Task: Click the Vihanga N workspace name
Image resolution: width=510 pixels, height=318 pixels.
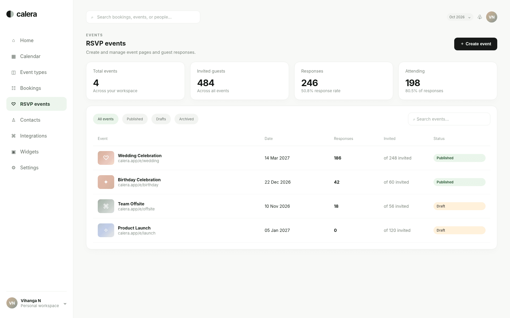Action: pyautogui.click(x=31, y=301)
